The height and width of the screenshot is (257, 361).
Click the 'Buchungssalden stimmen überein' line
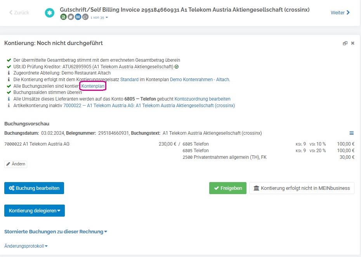pyautogui.click(x=48, y=92)
